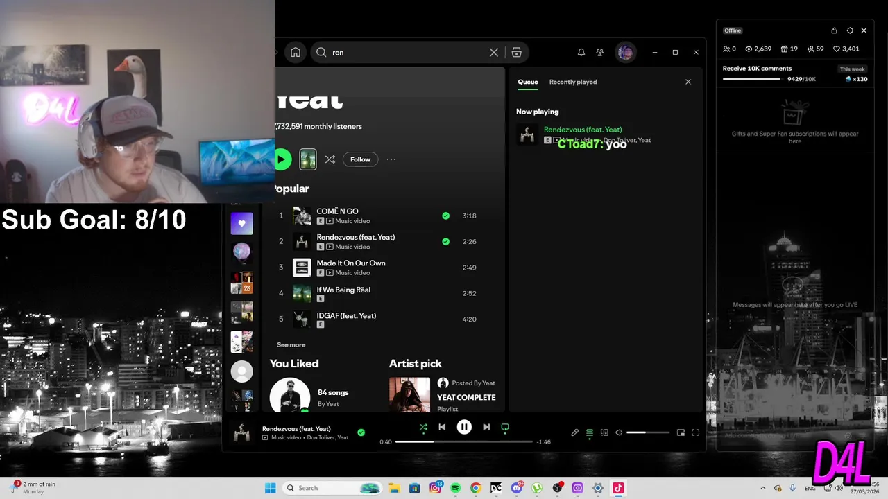Adjust the Spotify volume slider
Screen dimensions: 888x499
[x=648, y=432]
